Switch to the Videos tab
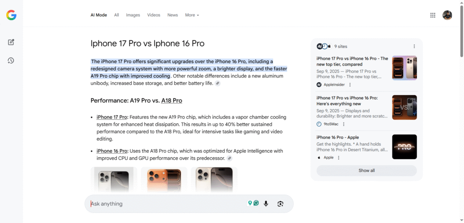The width and height of the screenshot is (464, 223). 154,15
